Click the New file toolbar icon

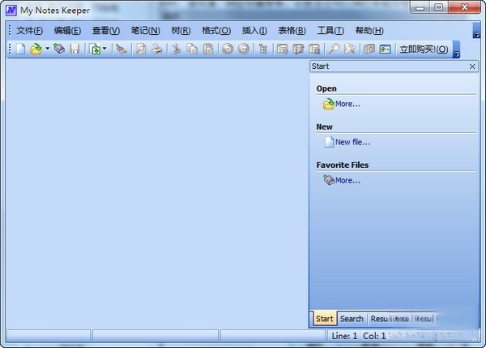pyautogui.click(x=21, y=49)
